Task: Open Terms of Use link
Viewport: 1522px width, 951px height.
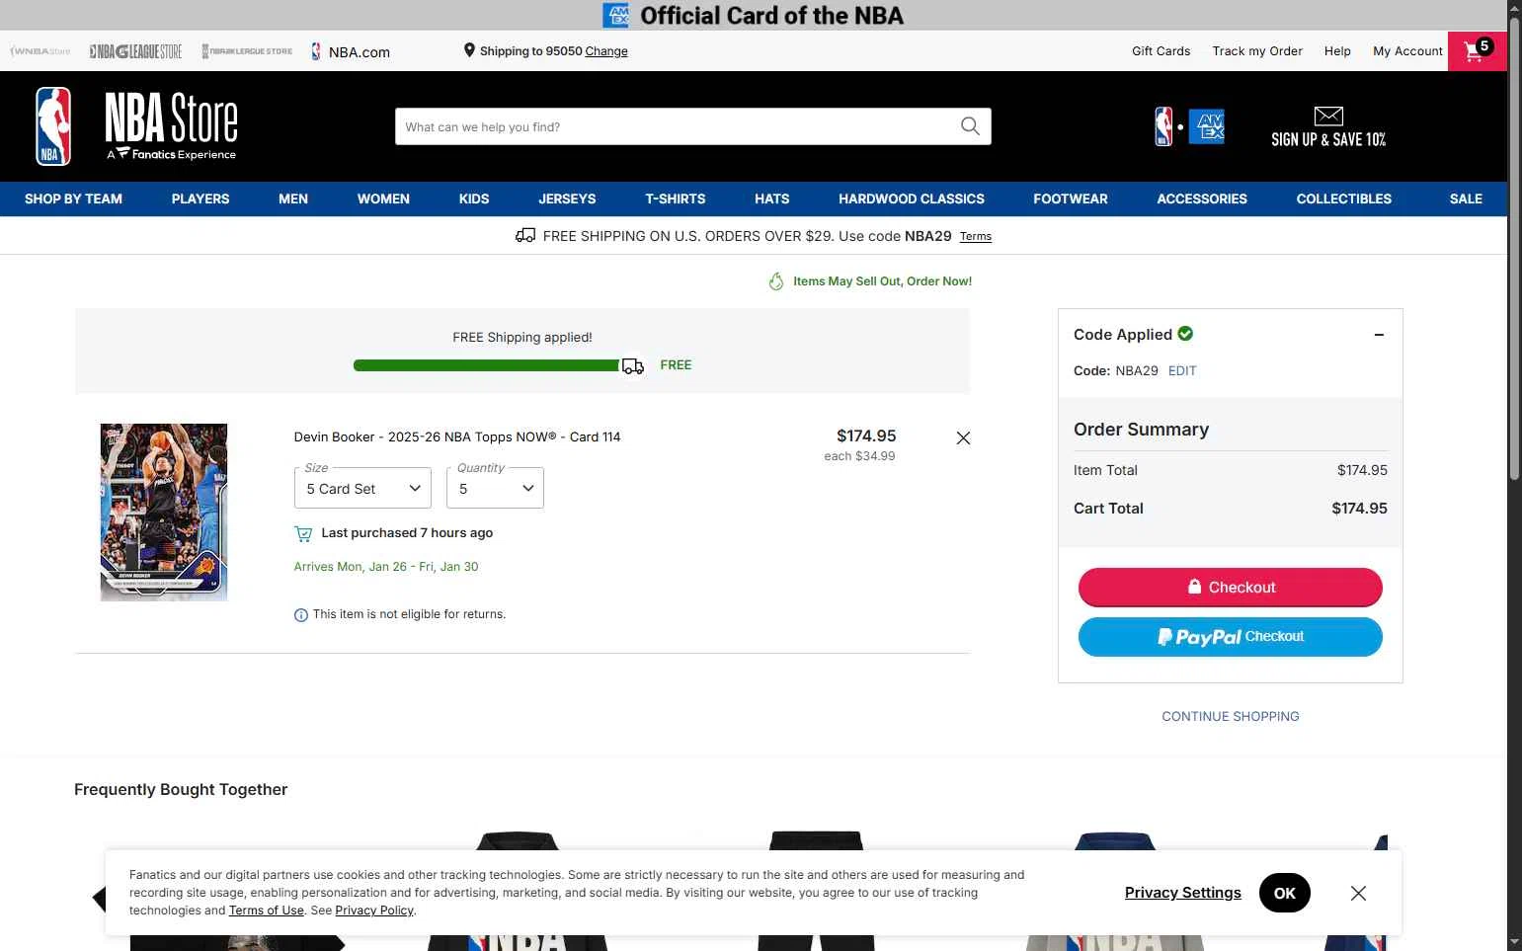Action: (x=267, y=911)
